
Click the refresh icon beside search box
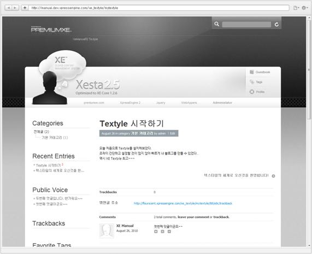[276, 24]
